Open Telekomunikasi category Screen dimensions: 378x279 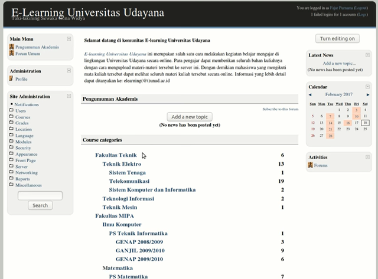129,181
